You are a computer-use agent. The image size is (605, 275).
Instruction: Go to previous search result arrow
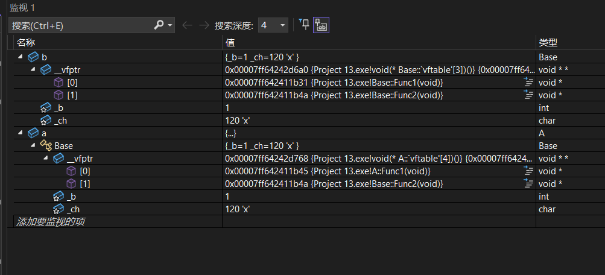point(187,25)
